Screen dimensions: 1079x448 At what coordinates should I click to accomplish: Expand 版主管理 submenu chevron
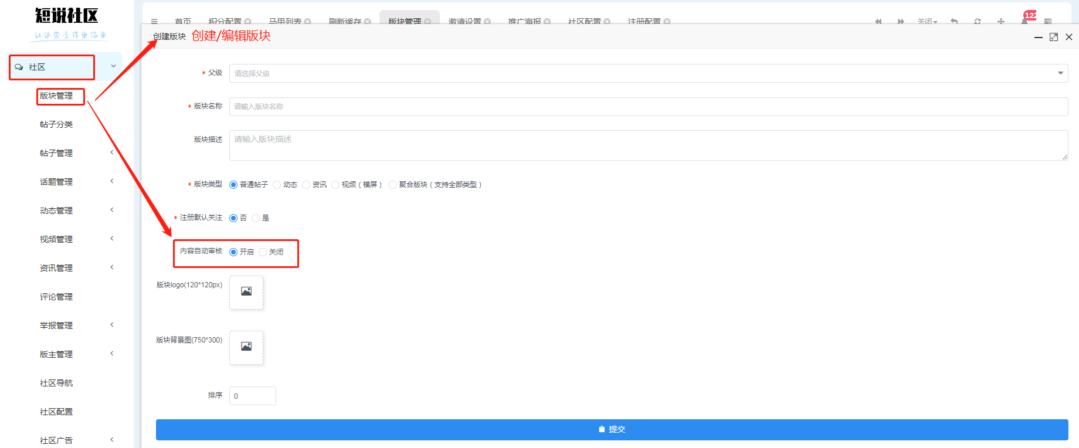112,354
